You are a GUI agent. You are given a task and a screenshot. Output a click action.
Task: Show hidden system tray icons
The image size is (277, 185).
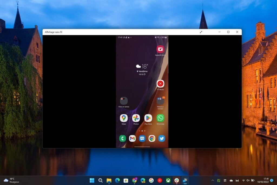click(x=213, y=180)
